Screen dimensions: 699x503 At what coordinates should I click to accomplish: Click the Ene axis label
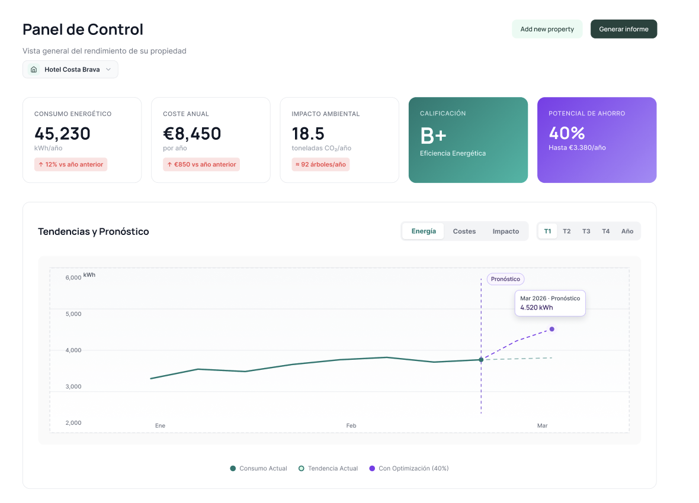click(x=160, y=425)
